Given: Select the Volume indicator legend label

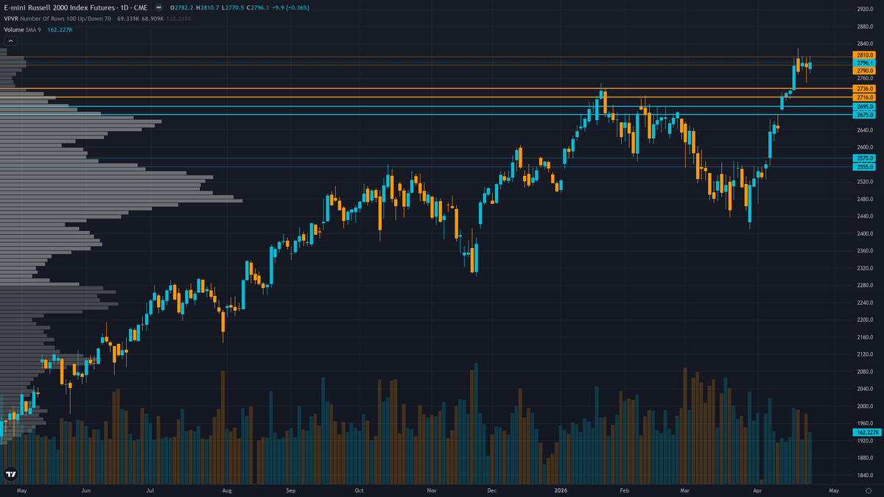Looking at the screenshot, I should pos(14,29).
